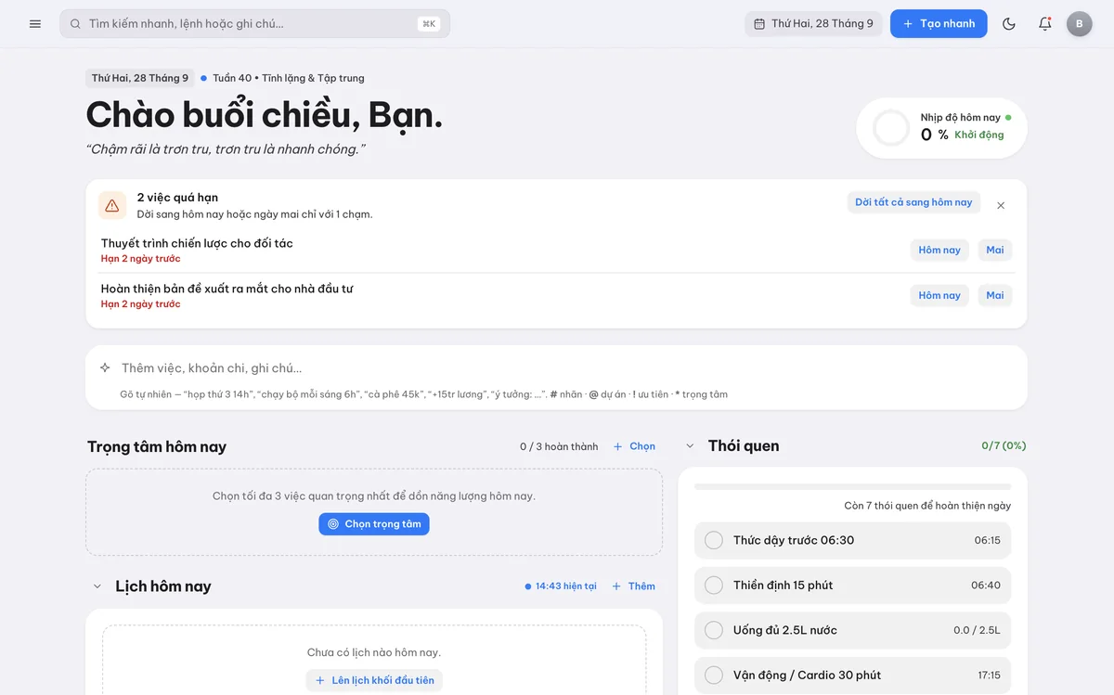Move Hoàn thiện bản đề xuất to Hôm nay
The width and height of the screenshot is (1114, 695).
pos(939,295)
